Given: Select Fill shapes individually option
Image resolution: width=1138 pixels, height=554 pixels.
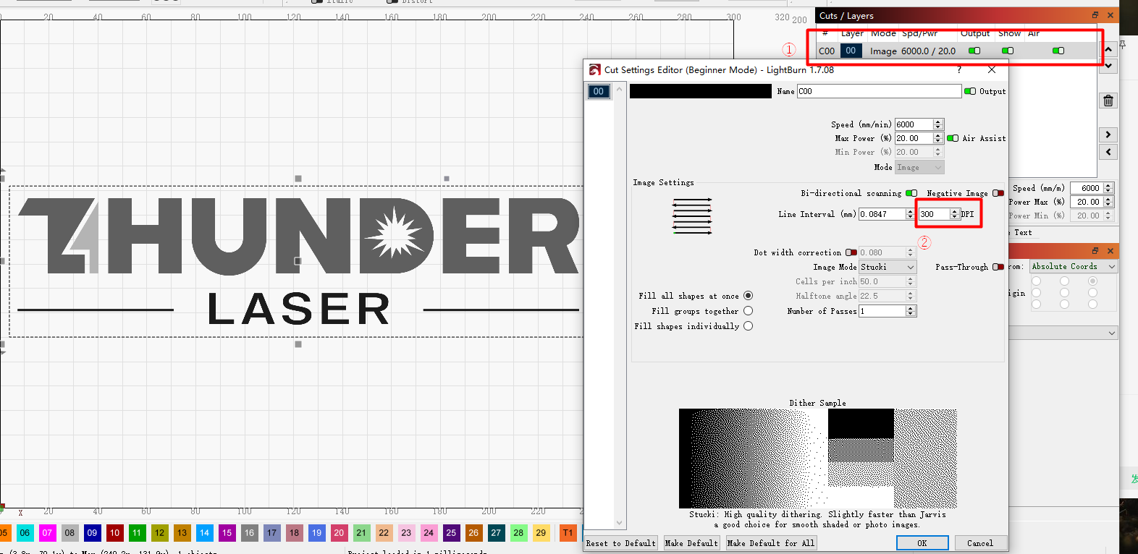Looking at the screenshot, I should pyautogui.click(x=748, y=326).
